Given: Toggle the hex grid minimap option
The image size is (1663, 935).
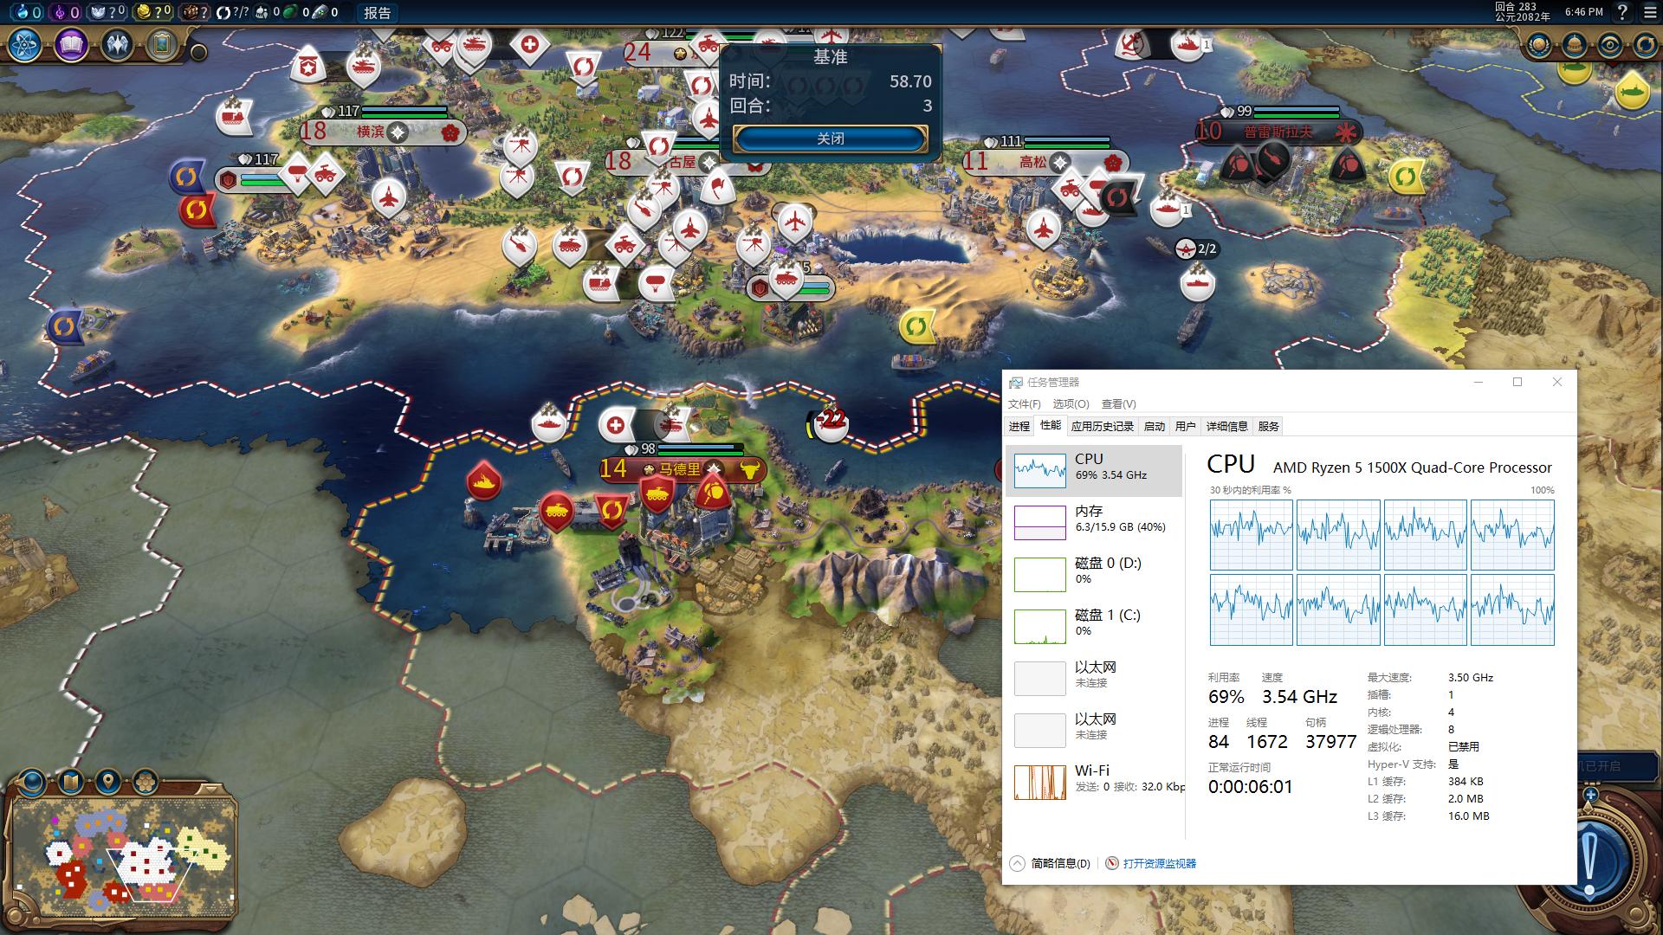Looking at the screenshot, I should [x=145, y=783].
